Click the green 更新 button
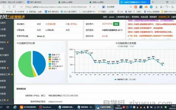 (x=116, y=24)
